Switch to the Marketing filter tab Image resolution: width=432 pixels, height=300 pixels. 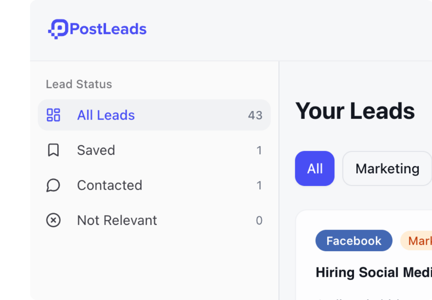tap(387, 168)
